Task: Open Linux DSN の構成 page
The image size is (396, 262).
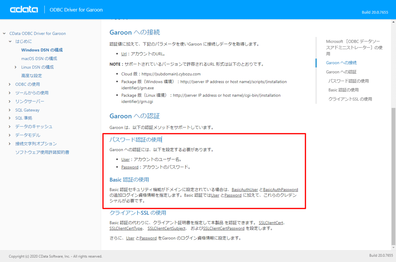Action: coord(37,67)
